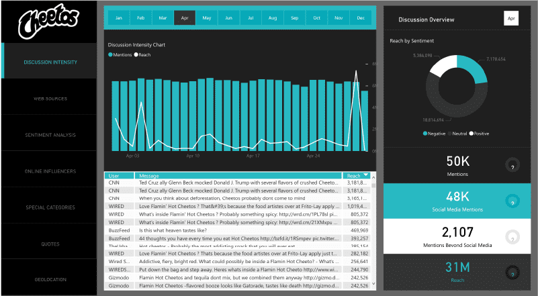Select the Apr month tab
Screen dimensions: 538x296
(185, 18)
